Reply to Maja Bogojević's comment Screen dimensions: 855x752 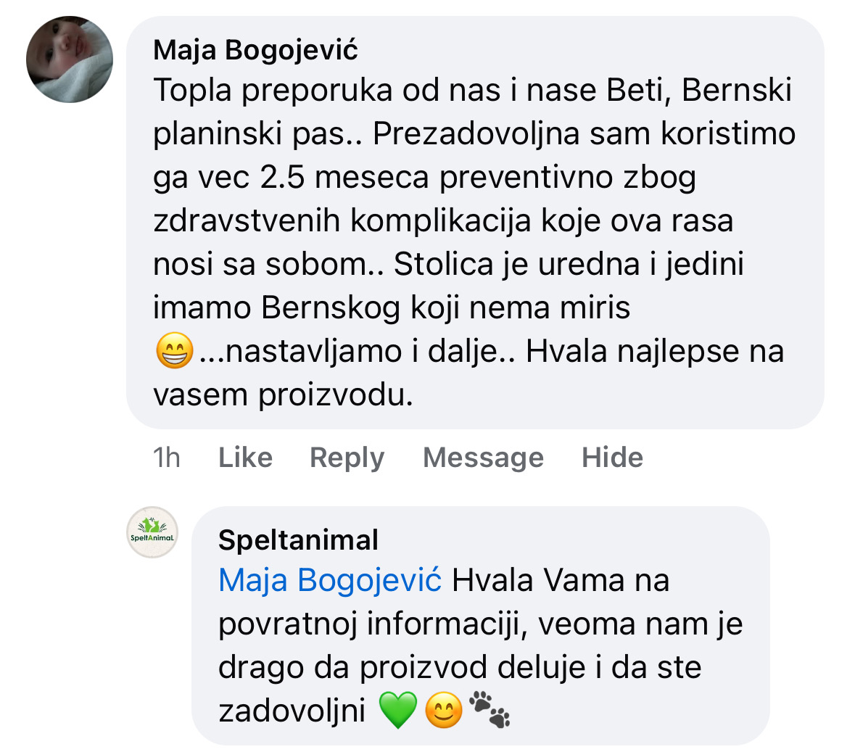point(347,458)
